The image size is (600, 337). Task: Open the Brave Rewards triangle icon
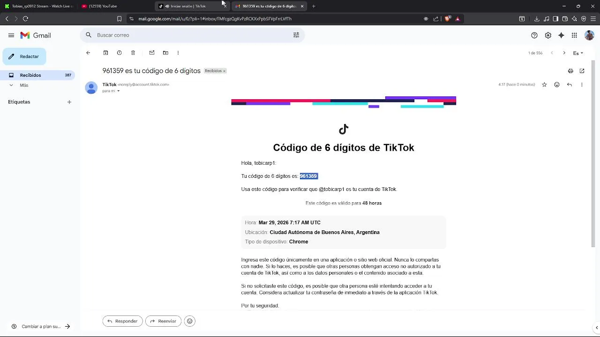click(457, 19)
